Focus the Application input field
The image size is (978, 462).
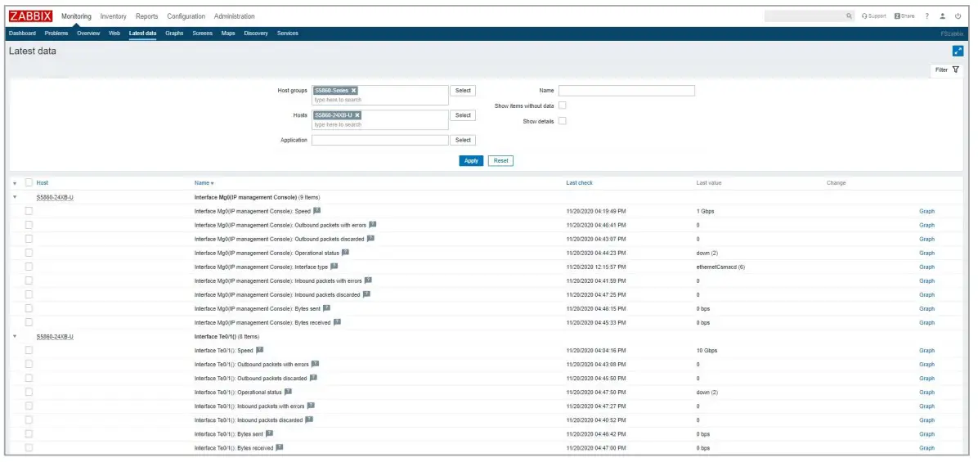coord(380,141)
